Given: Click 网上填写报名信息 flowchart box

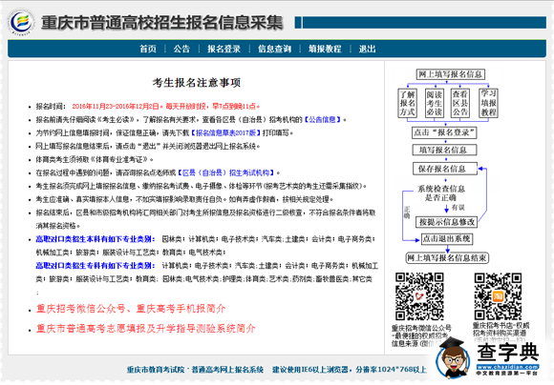Looking at the screenshot, I should click(x=450, y=74).
